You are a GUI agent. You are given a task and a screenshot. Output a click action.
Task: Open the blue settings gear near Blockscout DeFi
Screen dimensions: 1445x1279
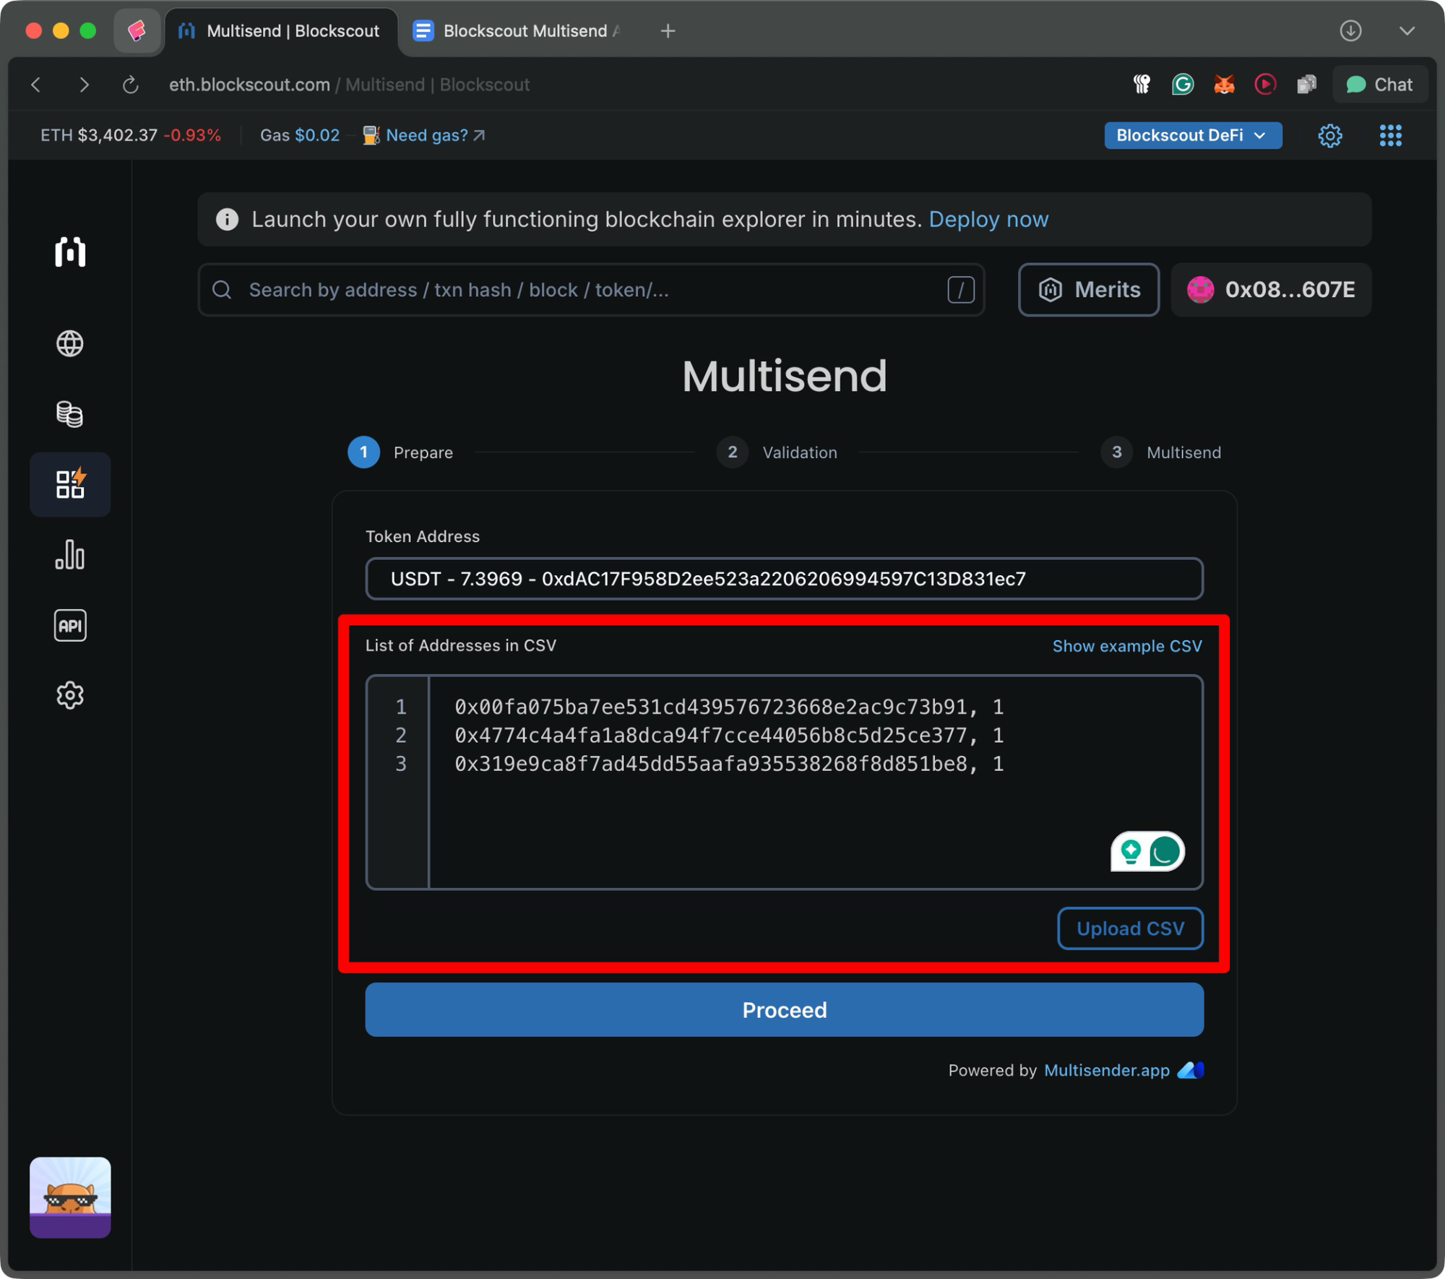pos(1330,135)
